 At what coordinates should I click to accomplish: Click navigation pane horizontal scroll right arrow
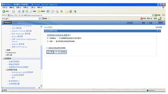39,88
